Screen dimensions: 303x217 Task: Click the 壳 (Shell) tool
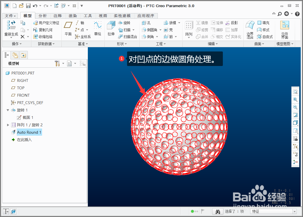168,30
